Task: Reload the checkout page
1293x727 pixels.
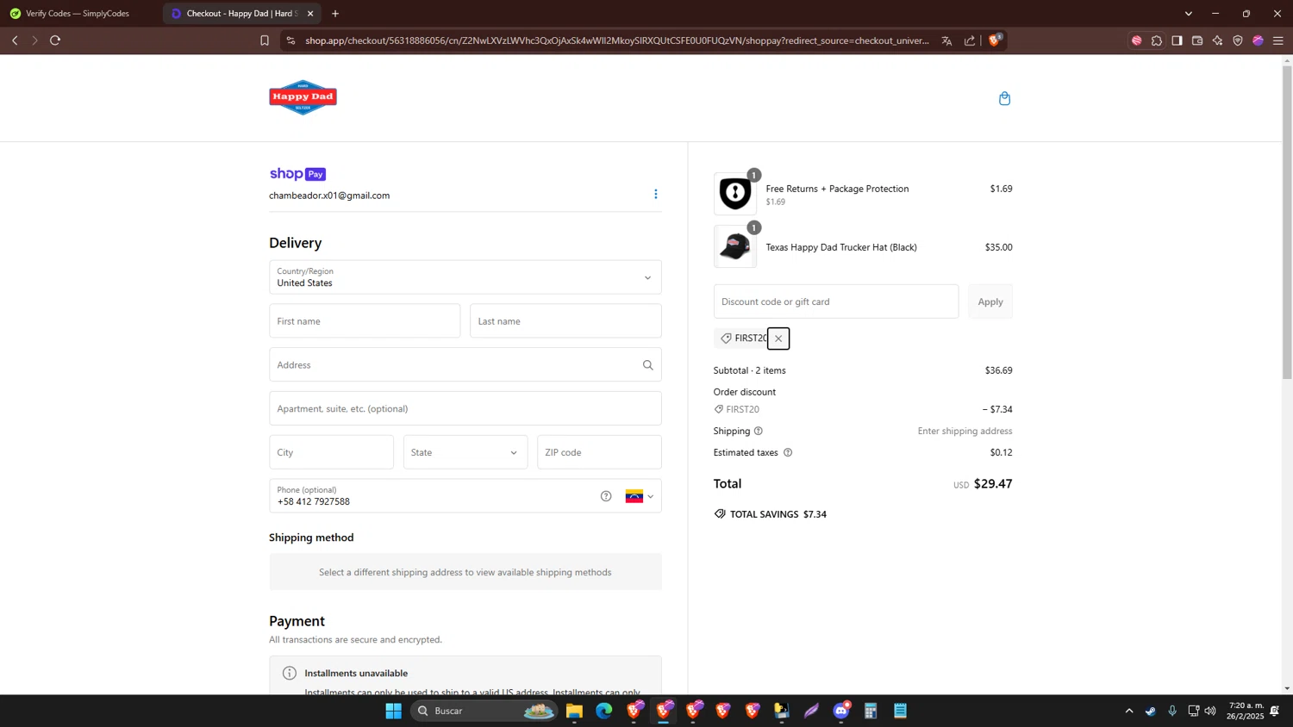Action: [55, 40]
